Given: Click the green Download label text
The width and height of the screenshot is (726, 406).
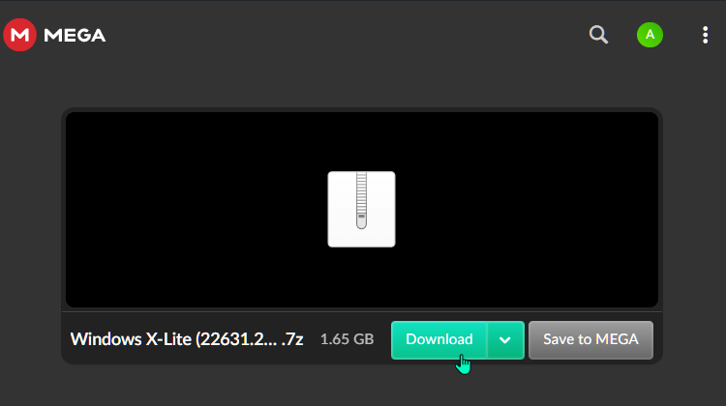Looking at the screenshot, I should point(439,339).
